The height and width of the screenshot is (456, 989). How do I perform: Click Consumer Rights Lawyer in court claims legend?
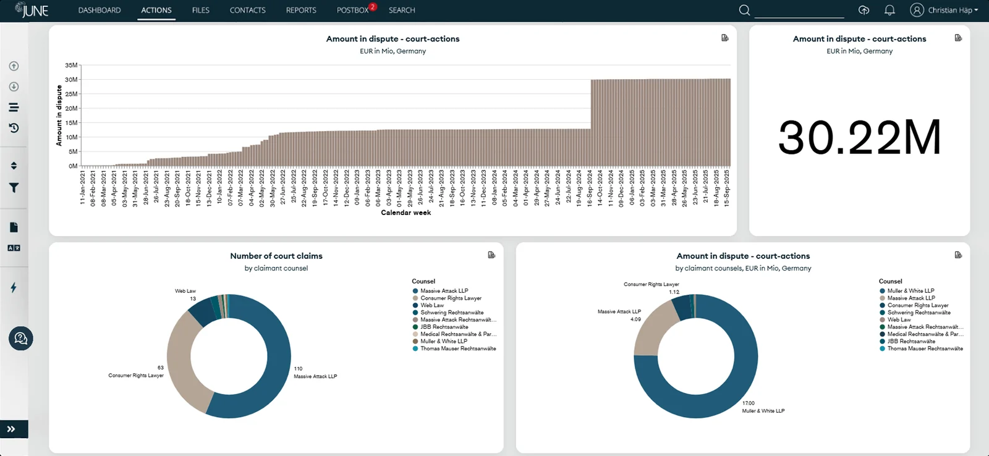451,298
